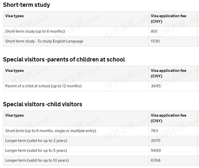The image size is (199, 168).
Task: Select the Longer-term valid up to 10 years row
Action: tap(101, 160)
